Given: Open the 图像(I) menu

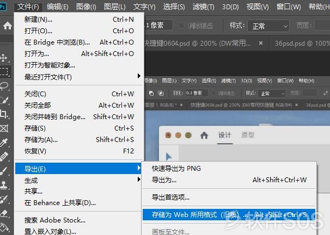Looking at the screenshot, I should (86, 7).
